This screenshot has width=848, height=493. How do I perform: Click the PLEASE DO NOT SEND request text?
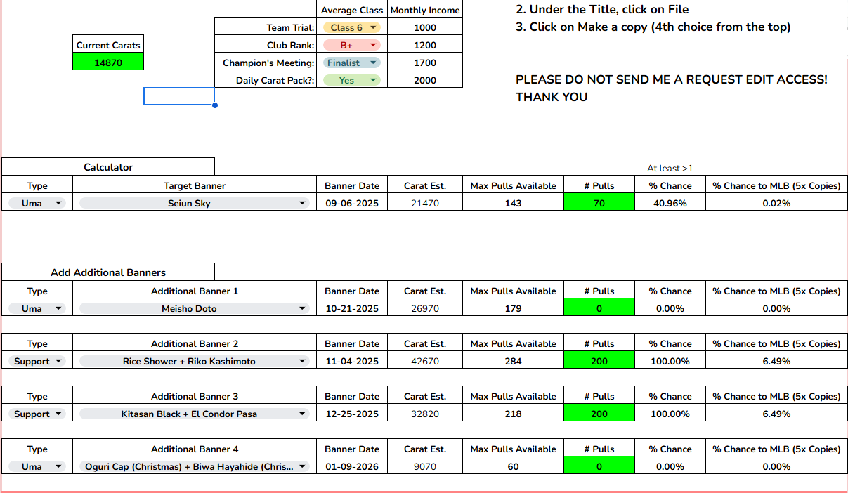(672, 88)
